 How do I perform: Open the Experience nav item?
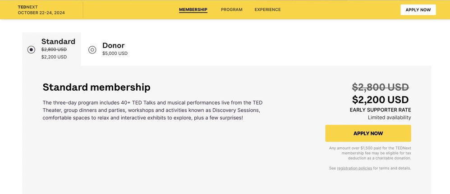click(267, 9)
